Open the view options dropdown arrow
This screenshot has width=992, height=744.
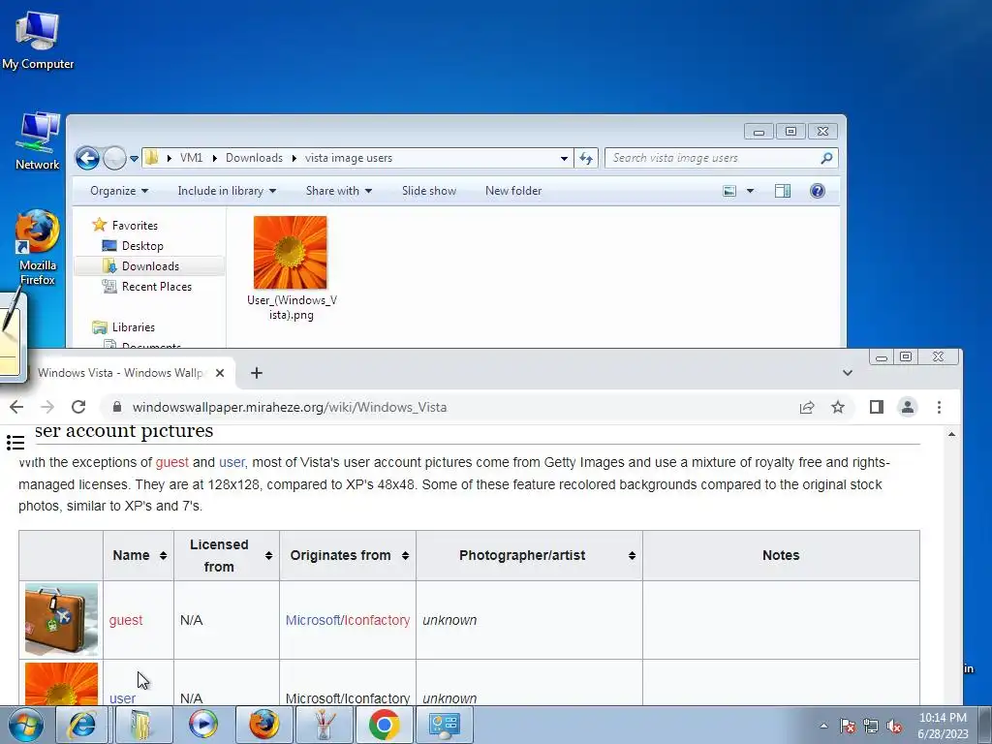pos(750,191)
